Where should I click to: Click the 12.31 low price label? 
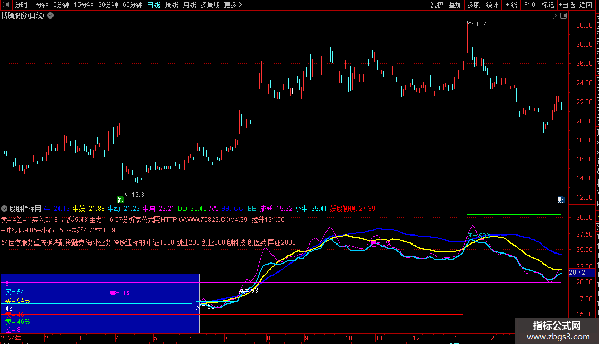point(139,195)
